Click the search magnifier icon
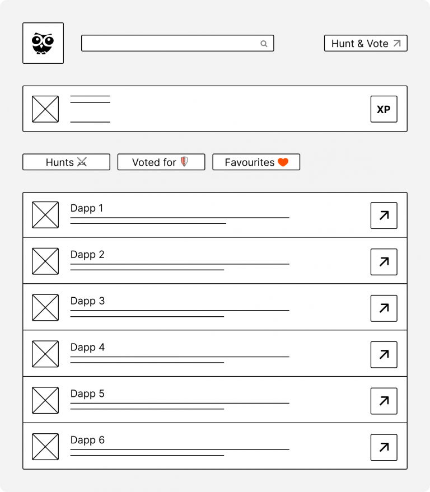This screenshot has width=430, height=492. pos(264,44)
